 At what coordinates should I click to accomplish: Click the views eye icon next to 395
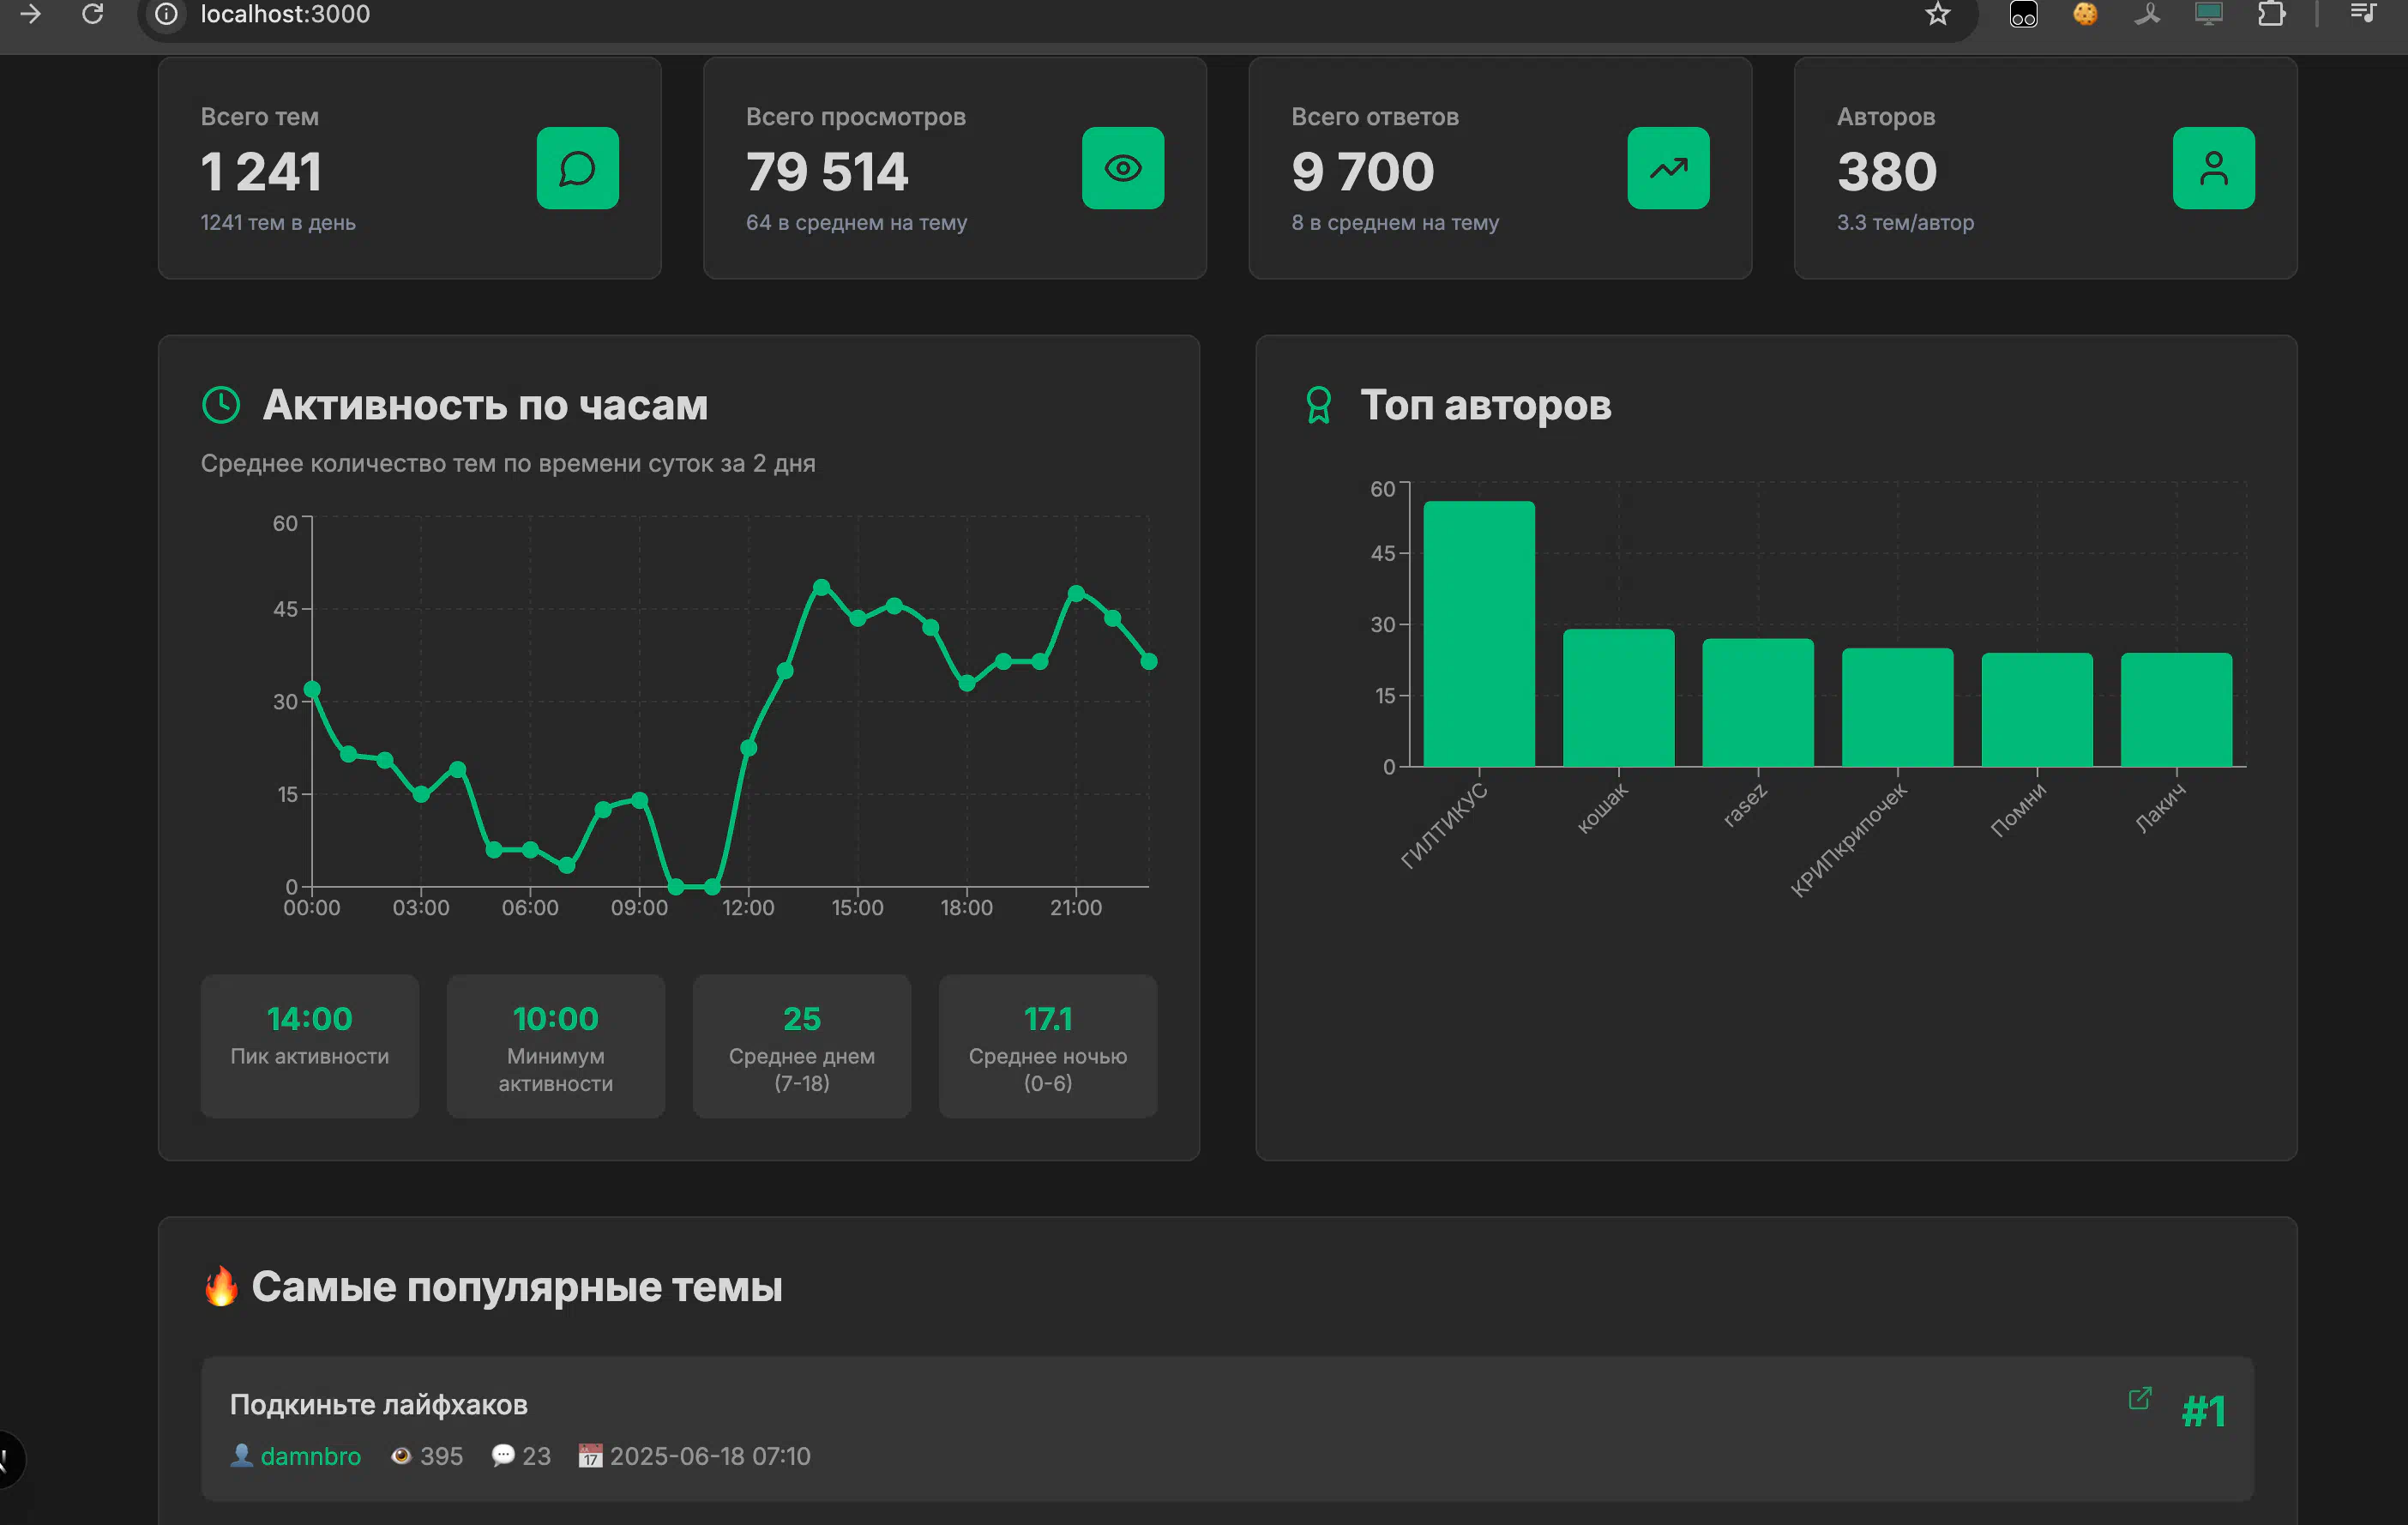401,1456
